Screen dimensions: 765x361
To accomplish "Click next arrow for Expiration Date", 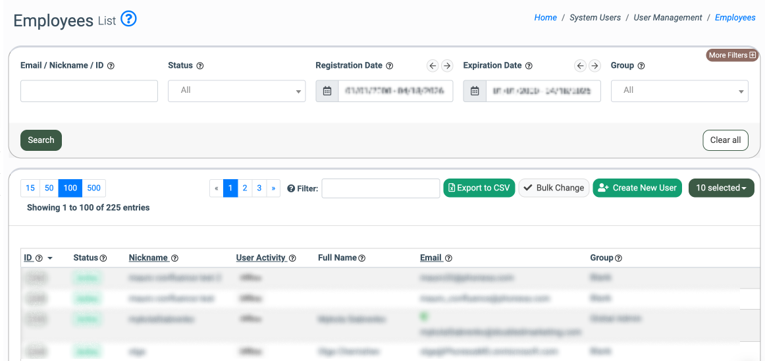I will [x=594, y=65].
